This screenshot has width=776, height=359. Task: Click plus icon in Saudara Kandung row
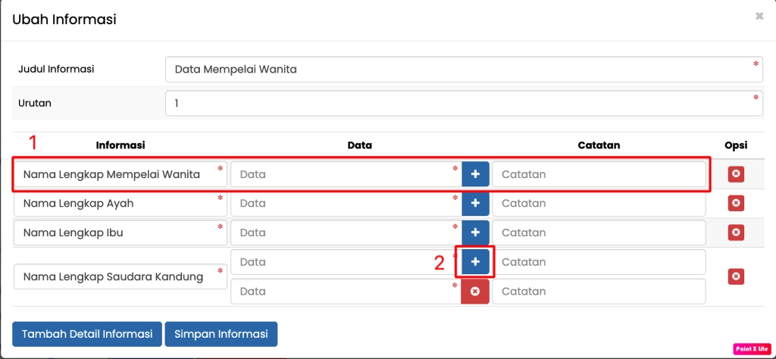[475, 262]
